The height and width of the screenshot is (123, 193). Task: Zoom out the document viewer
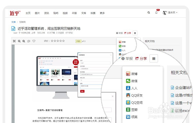point(19,41)
